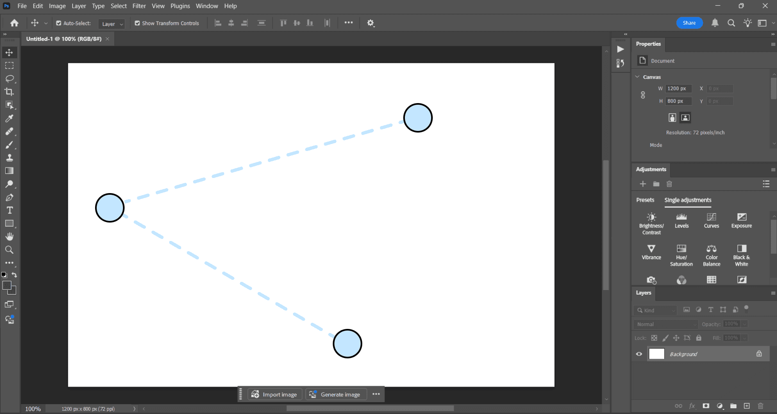Viewport: 777px width, 414px height.
Task: Open the layer Fill dropdown
Action: 745,338
